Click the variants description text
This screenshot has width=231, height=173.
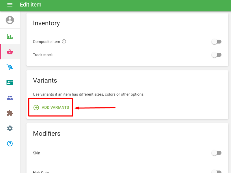click(88, 94)
